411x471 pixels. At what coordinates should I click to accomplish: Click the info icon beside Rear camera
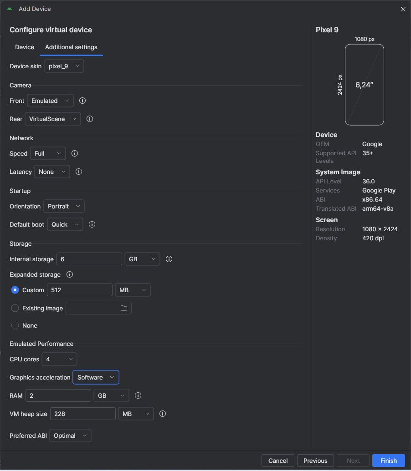tap(90, 119)
